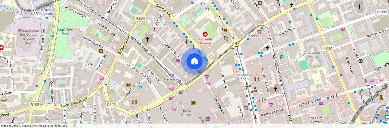This screenshot has width=389, height=128.
Task: Select the library book icon above ILAC Centre
Action: point(193,103)
